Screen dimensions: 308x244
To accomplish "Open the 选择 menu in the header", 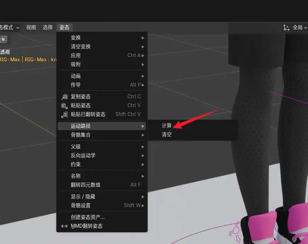I will point(48,28).
